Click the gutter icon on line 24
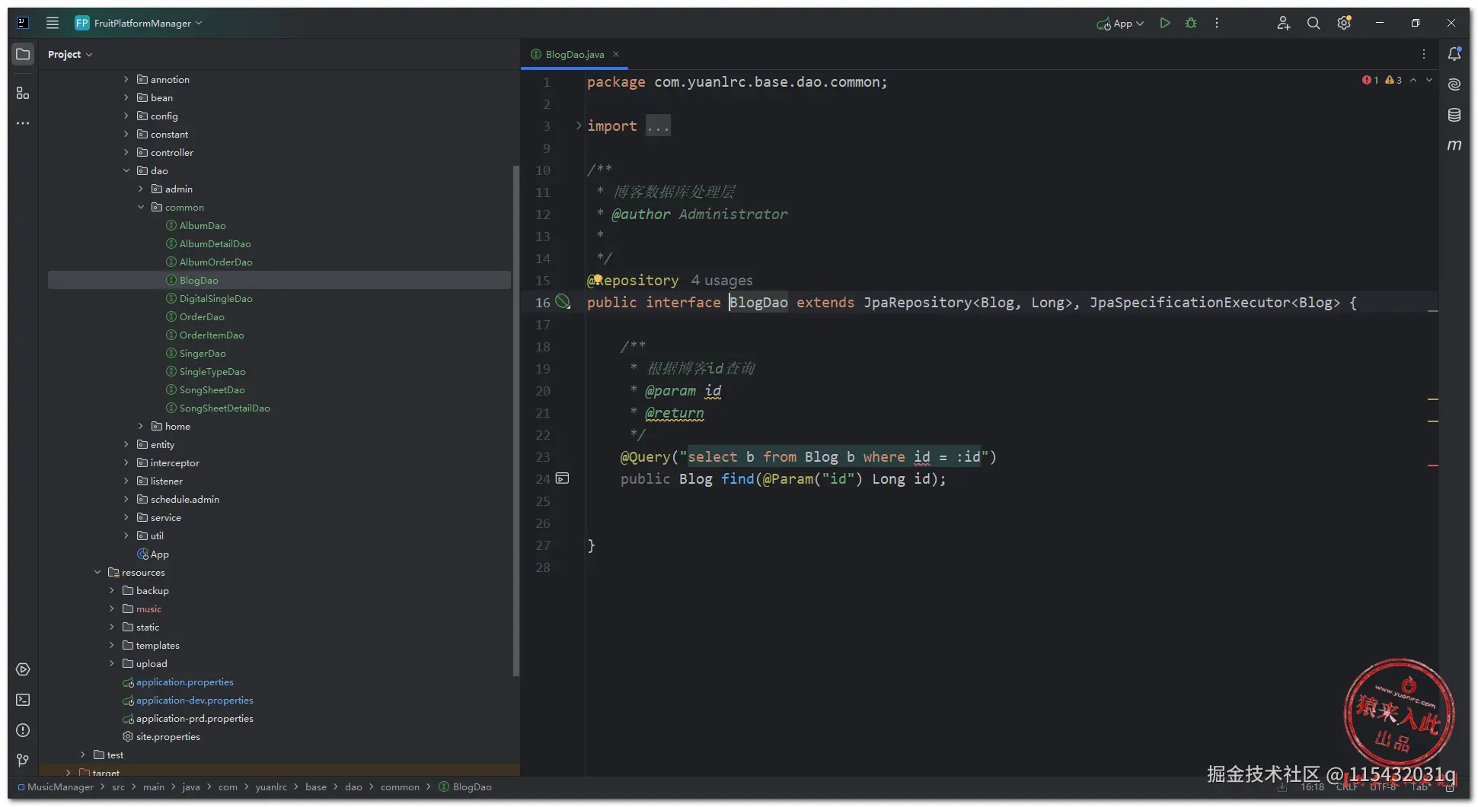Viewport: 1478px width, 807px height. coord(562,478)
